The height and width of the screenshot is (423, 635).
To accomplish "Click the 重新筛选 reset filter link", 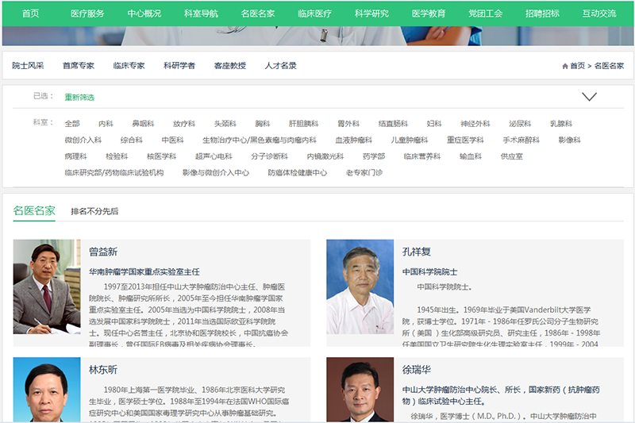I will coord(79,97).
